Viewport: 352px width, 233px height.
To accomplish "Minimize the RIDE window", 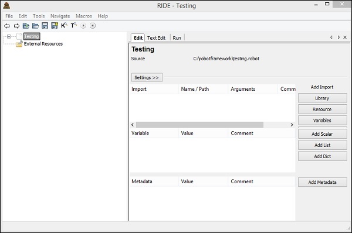I will (316, 5).
